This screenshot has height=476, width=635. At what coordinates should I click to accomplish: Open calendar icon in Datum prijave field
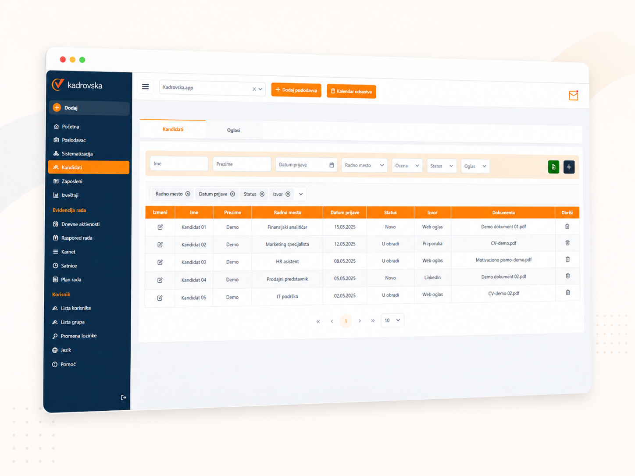coord(332,165)
